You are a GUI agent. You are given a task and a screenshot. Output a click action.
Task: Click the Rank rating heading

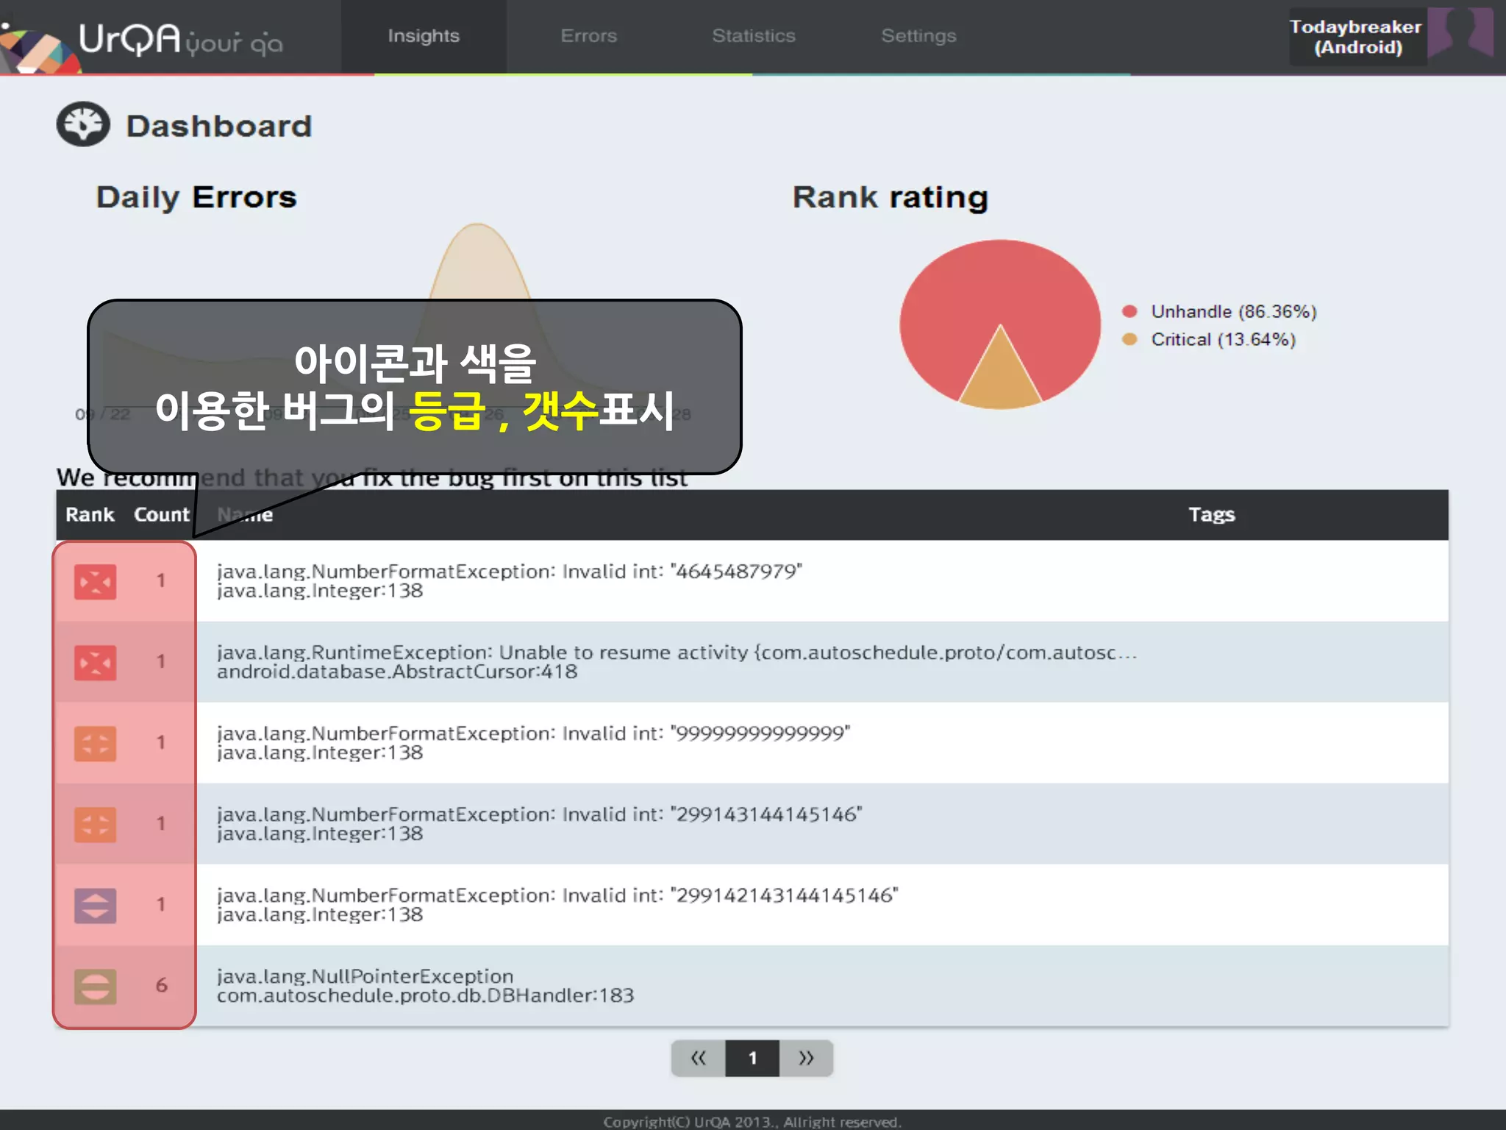[x=890, y=197]
